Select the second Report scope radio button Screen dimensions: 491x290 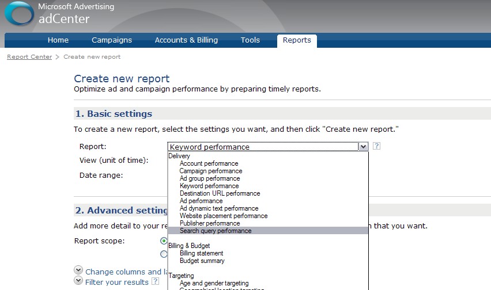pos(164,254)
